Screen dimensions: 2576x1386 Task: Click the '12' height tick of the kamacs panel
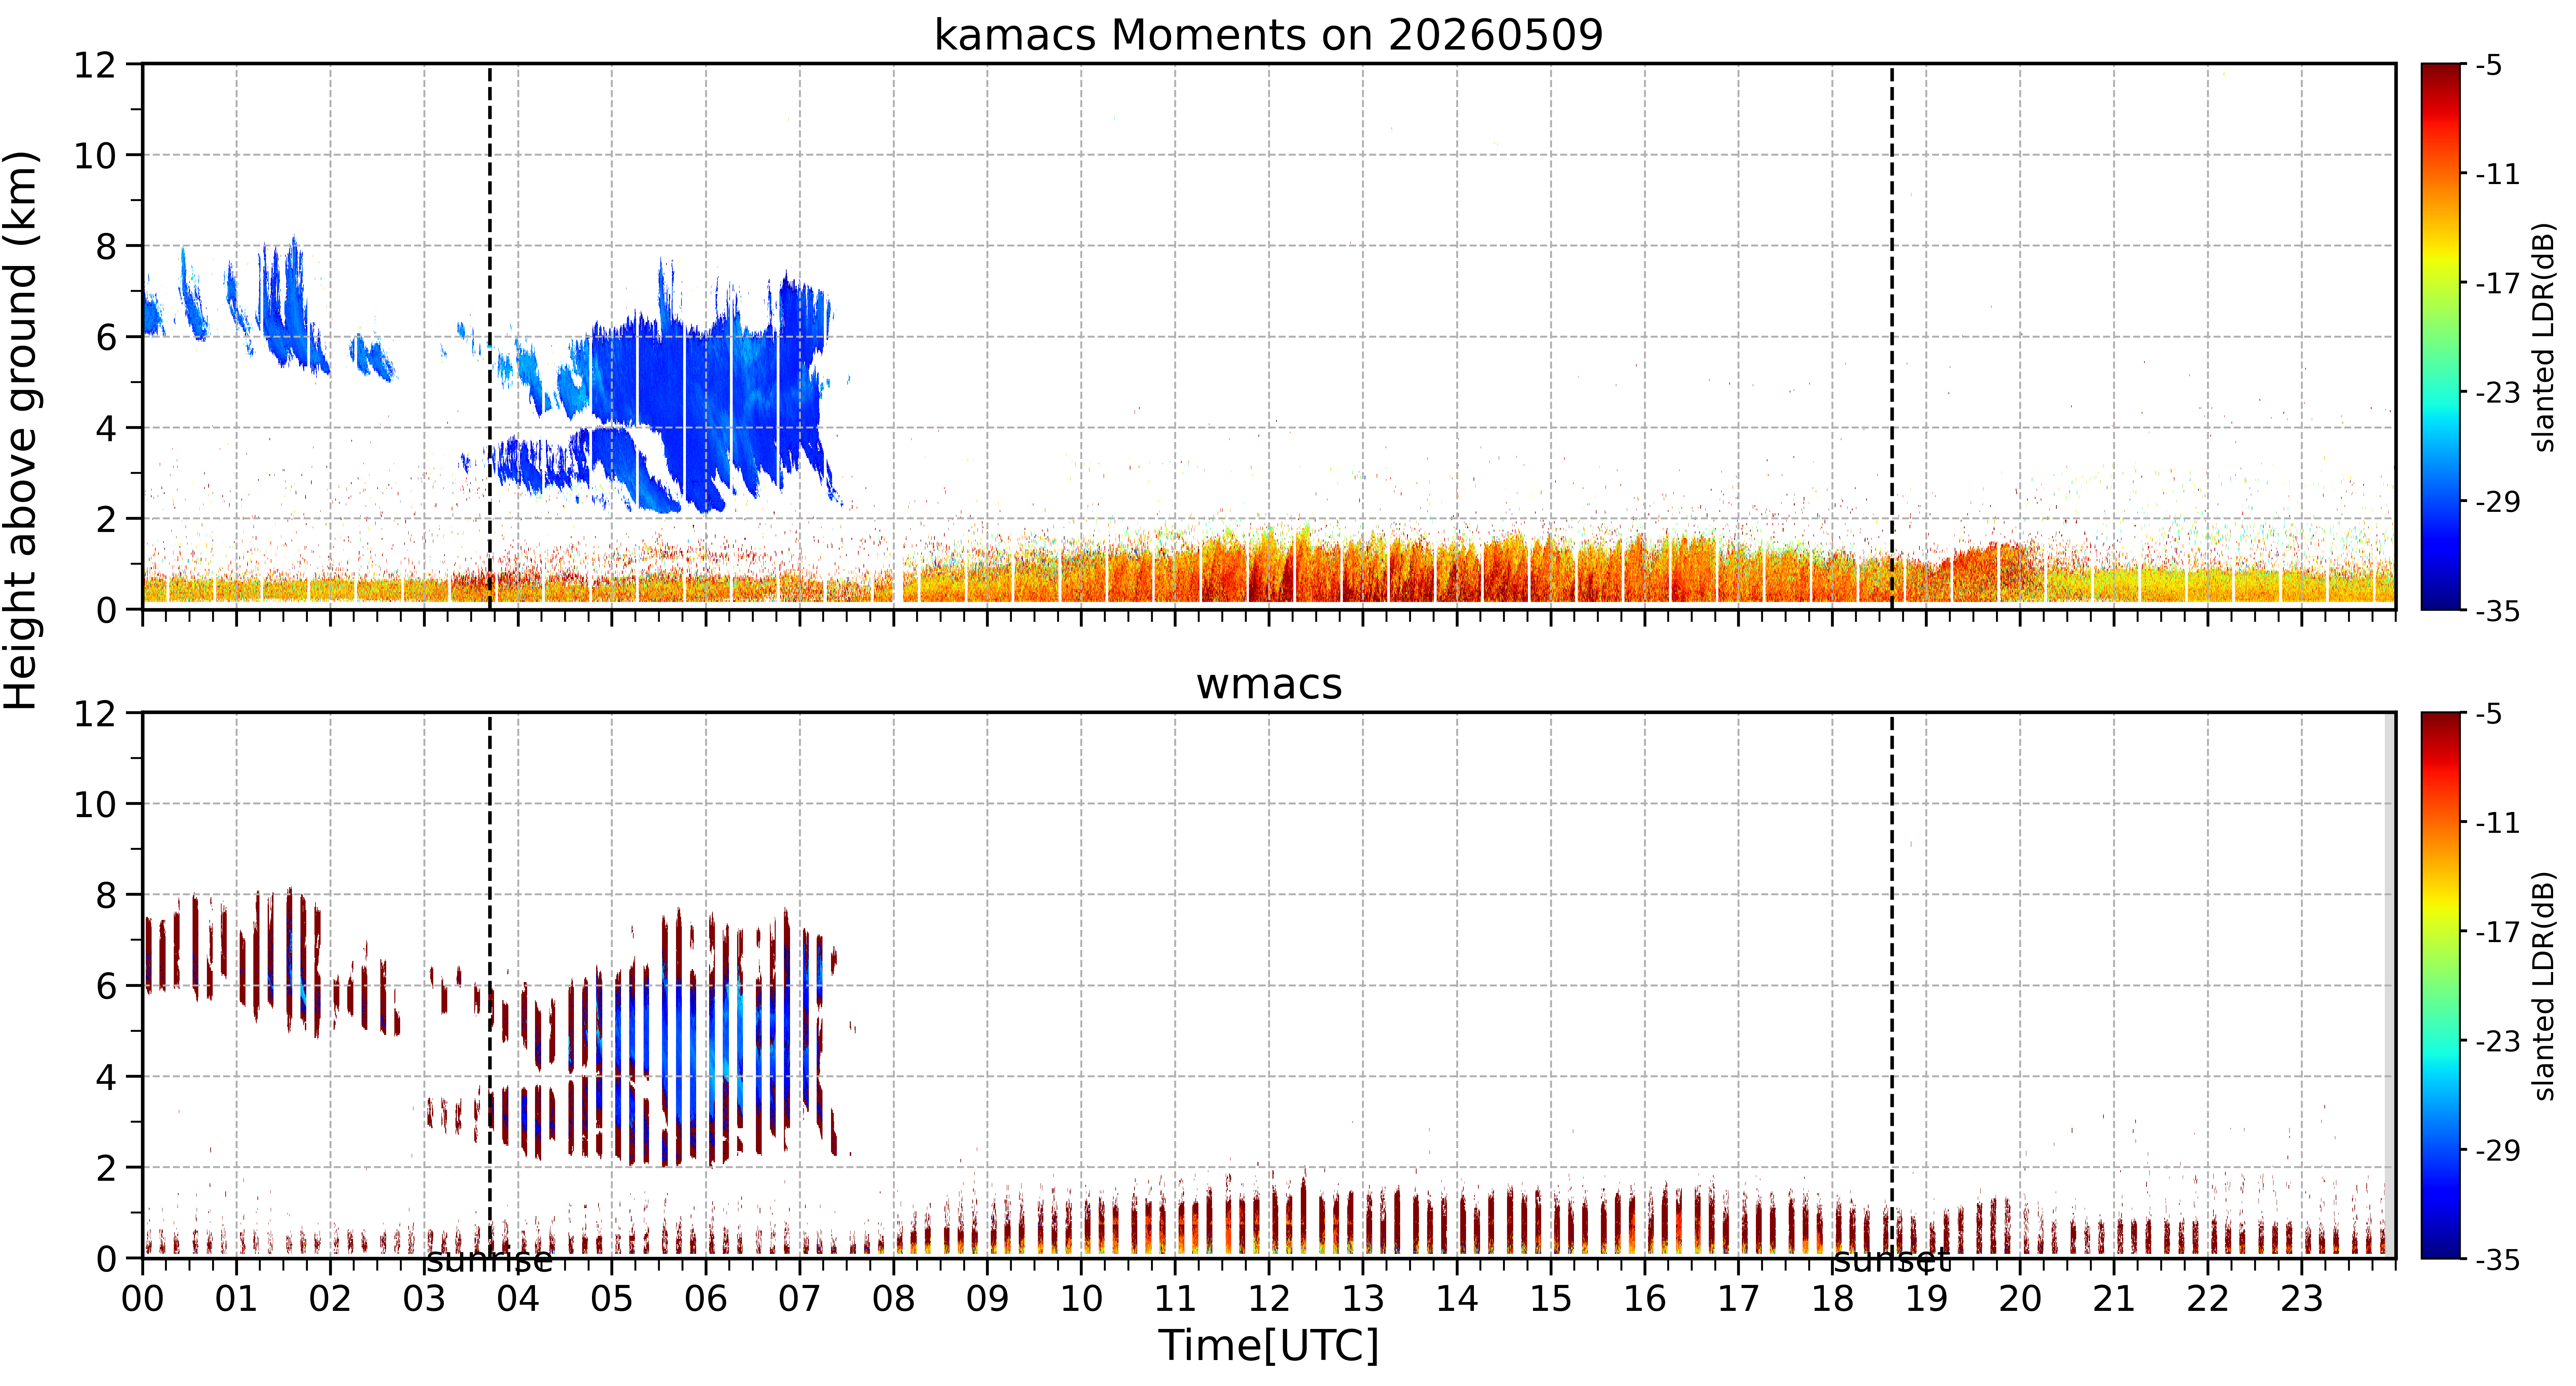pyautogui.click(x=95, y=65)
